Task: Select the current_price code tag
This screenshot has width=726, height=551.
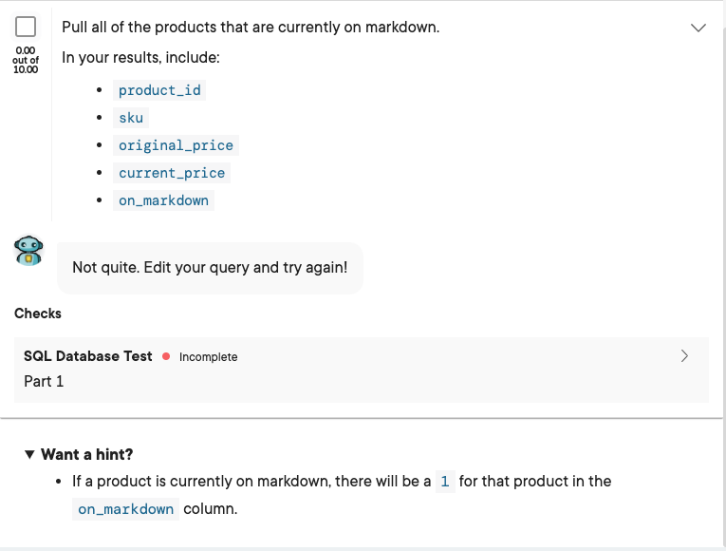Action: coord(172,173)
